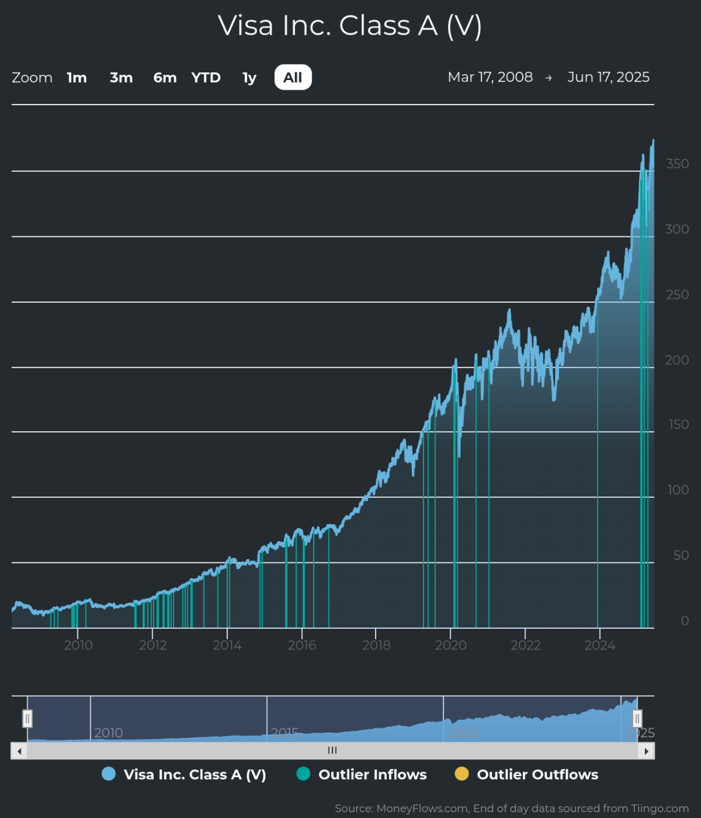Click the 250 y-axis label
Image resolution: width=701 pixels, height=818 pixels.
coord(677,294)
